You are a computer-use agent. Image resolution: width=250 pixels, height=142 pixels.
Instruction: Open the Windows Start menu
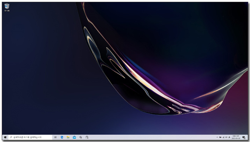coord(5,137)
